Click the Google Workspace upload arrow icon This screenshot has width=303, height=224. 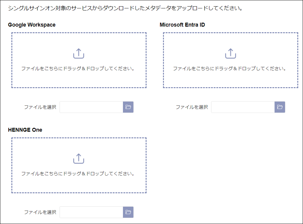(x=79, y=53)
